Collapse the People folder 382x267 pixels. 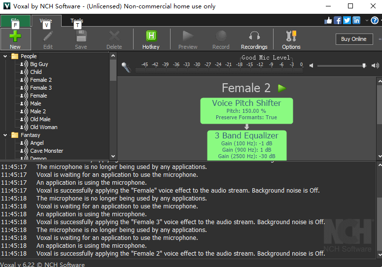click(5, 56)
